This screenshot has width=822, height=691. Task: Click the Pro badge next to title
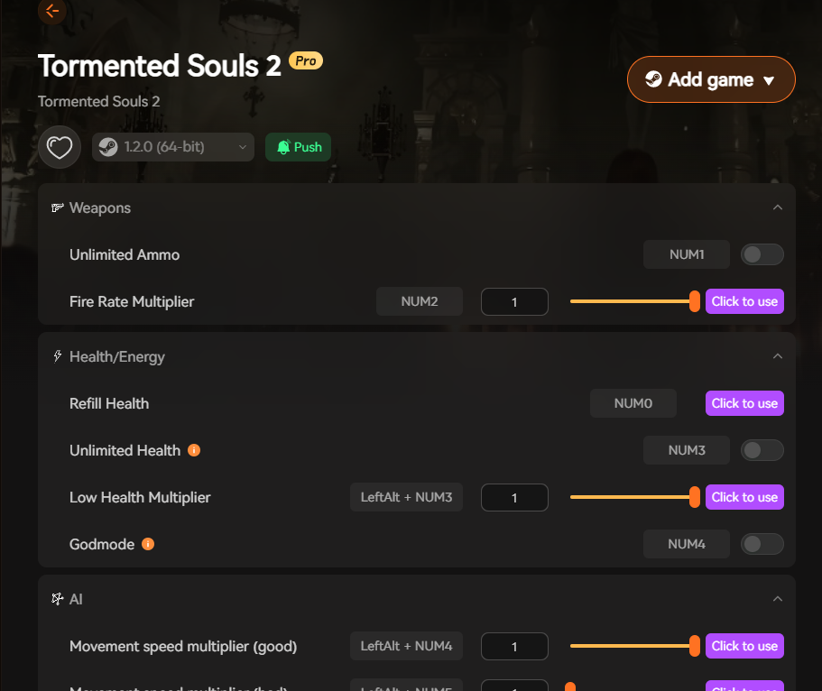(306, 61)
